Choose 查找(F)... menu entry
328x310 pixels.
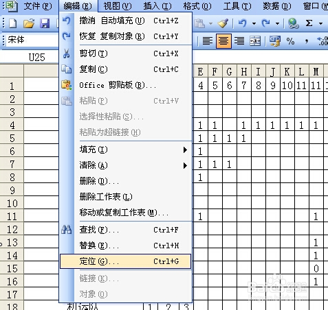126,230
